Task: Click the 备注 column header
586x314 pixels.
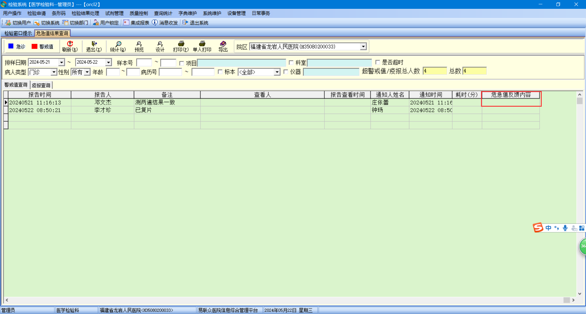Action: pos(167,95)
